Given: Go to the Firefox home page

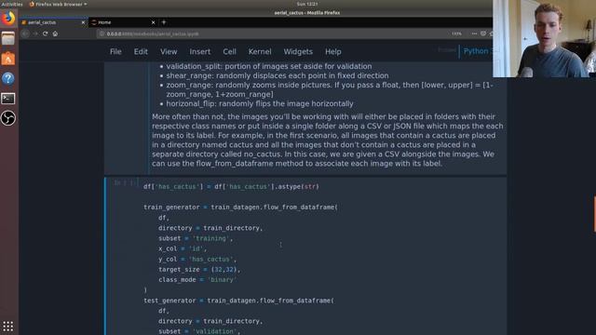Looking at the screenshot, I should (x=55, y=33).
